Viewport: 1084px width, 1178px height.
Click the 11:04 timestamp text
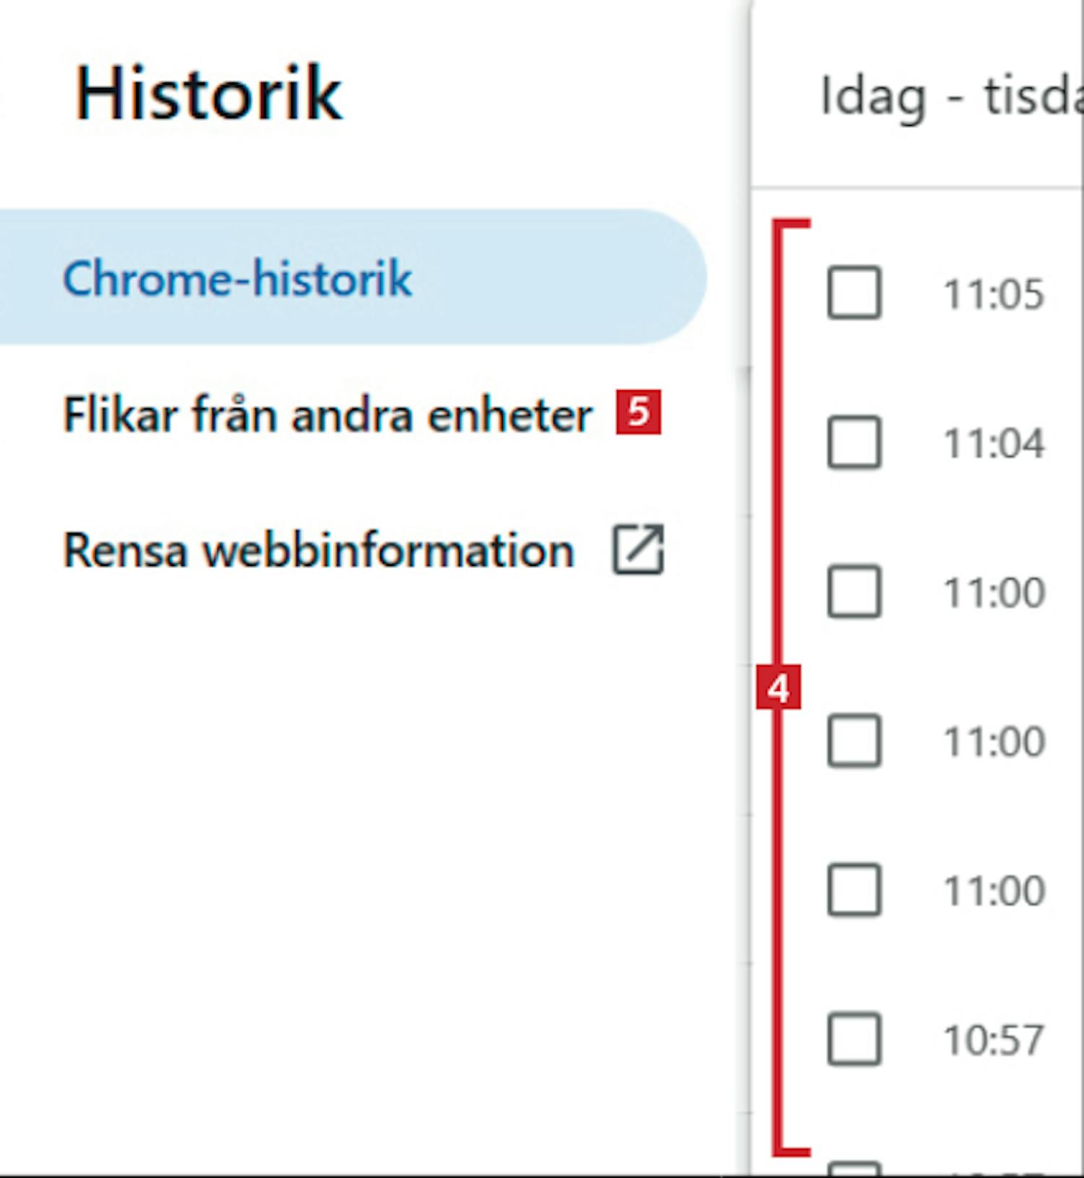(994, 443)
